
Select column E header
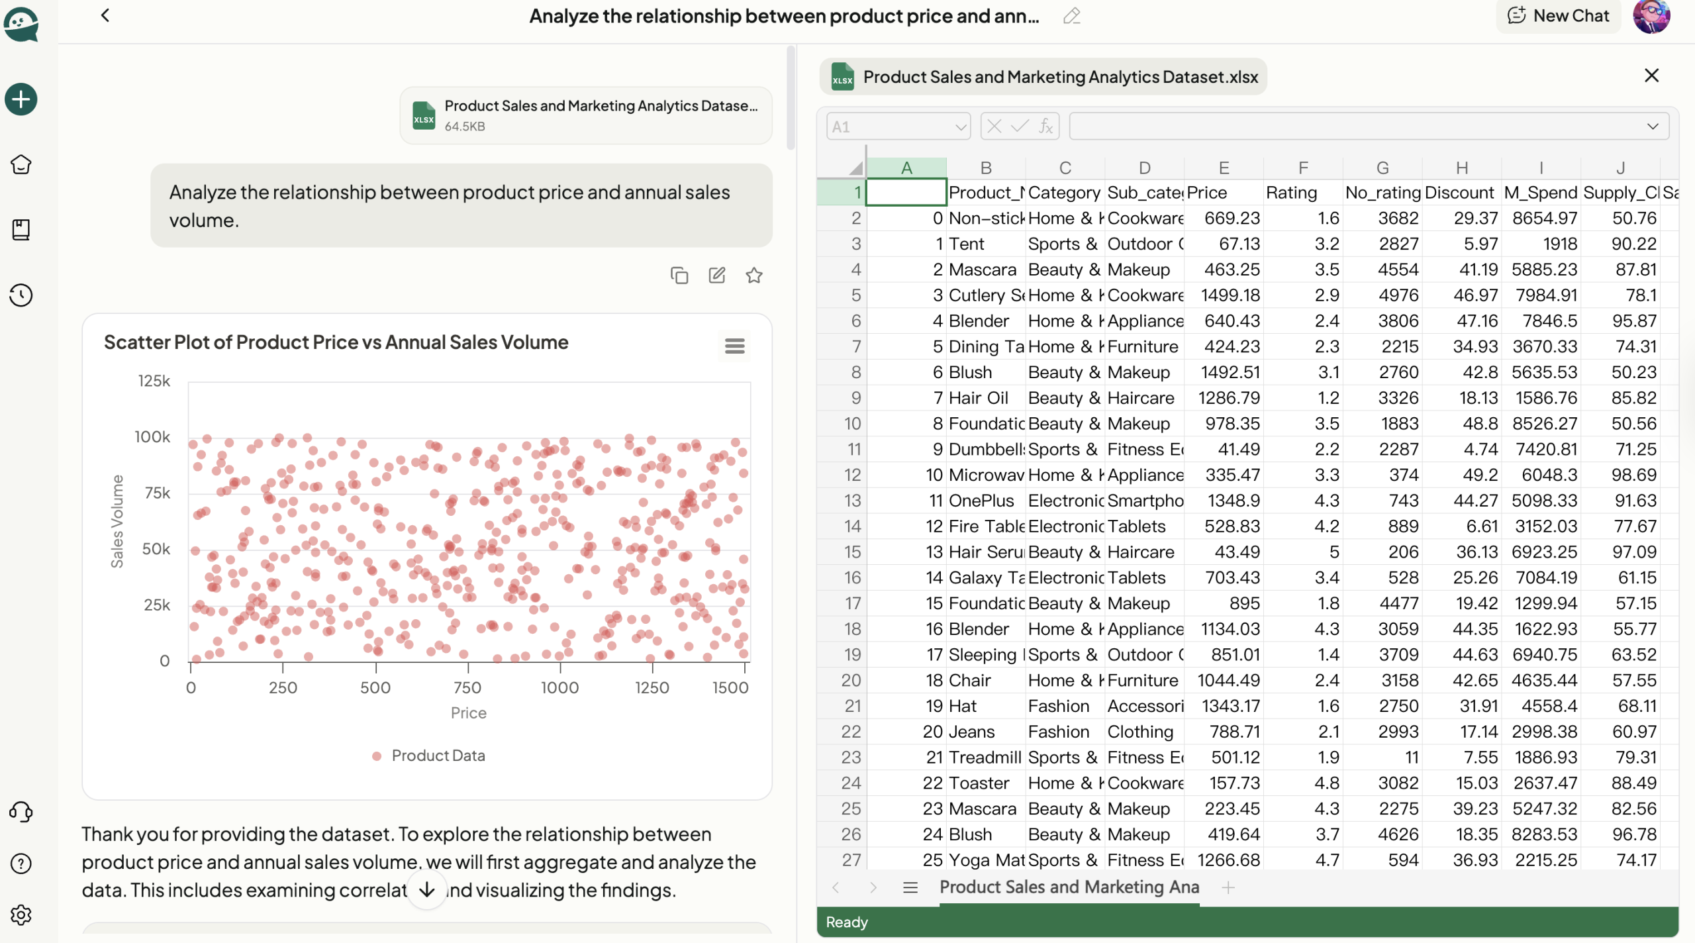pos(1224,168)
